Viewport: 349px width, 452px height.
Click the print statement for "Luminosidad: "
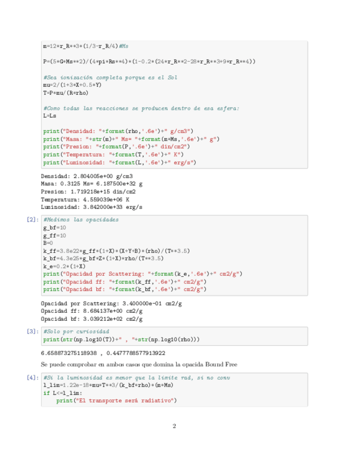pos(119,163)
